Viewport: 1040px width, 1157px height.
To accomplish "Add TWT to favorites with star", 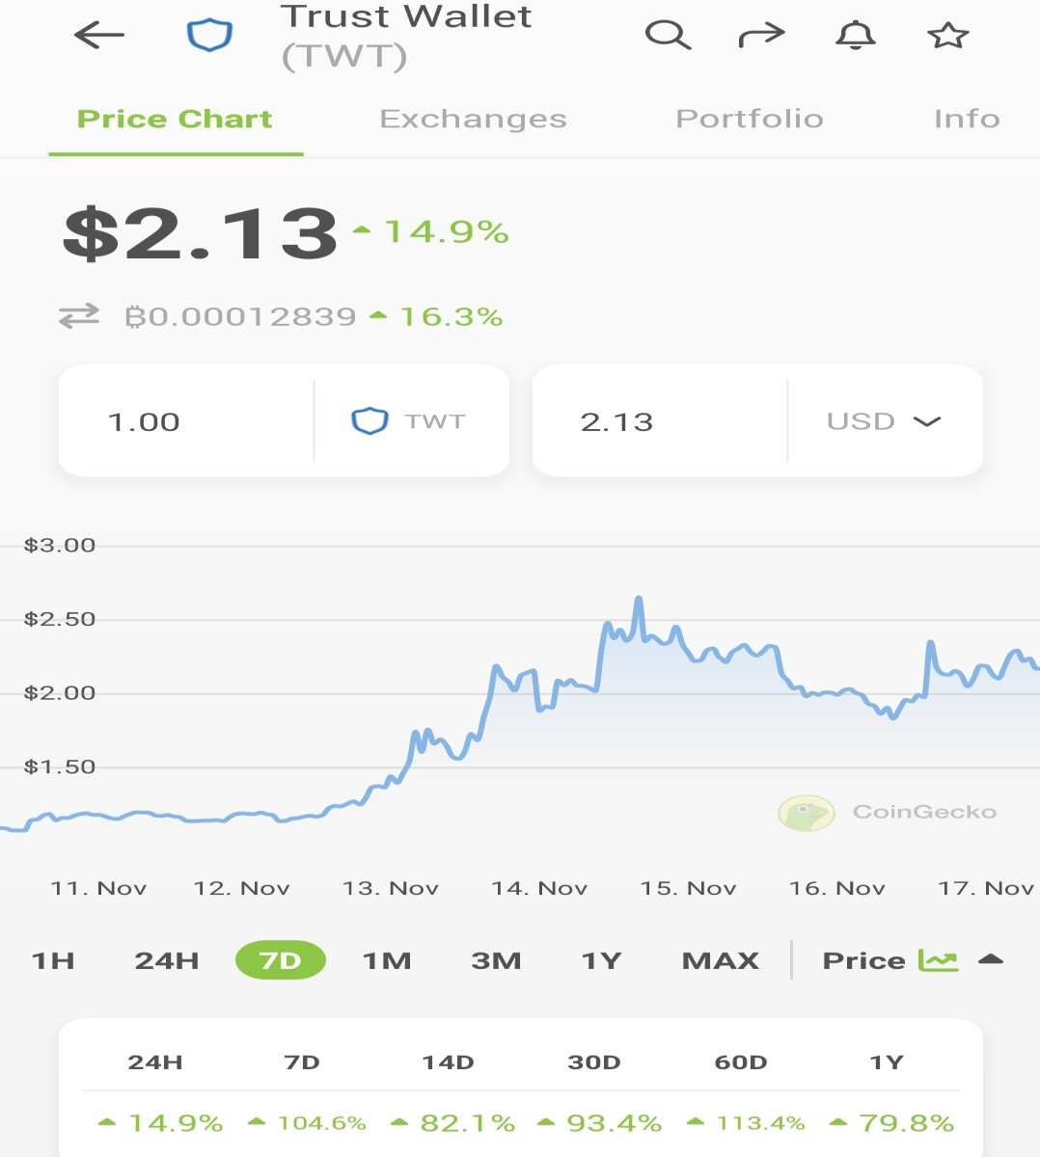I will click(947, 36).
